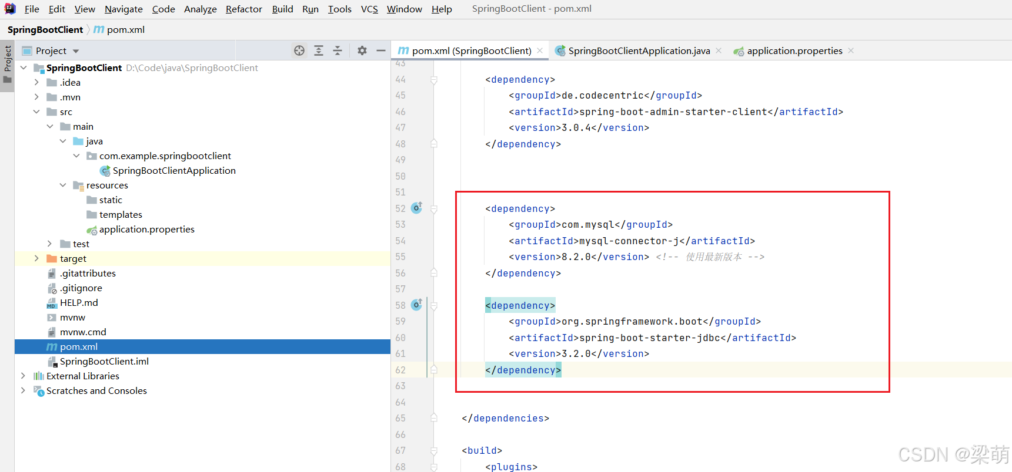Collapse the java folder
The height and width of the screenshot is (472, 1012).
click(63, 141)
